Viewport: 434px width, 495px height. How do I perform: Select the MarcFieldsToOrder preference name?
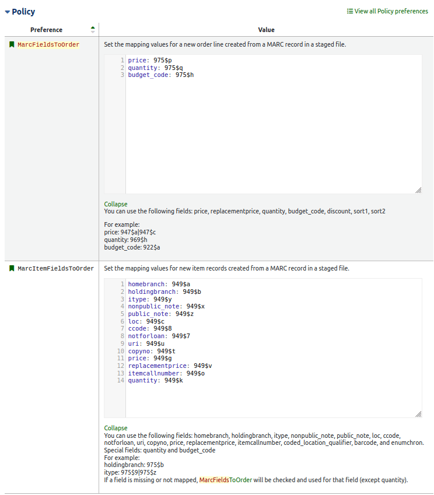coord(48,45)
